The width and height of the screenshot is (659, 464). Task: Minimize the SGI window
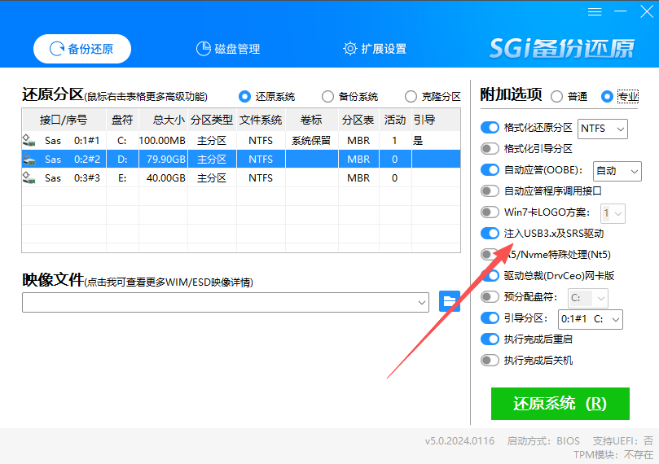(621, 11)
